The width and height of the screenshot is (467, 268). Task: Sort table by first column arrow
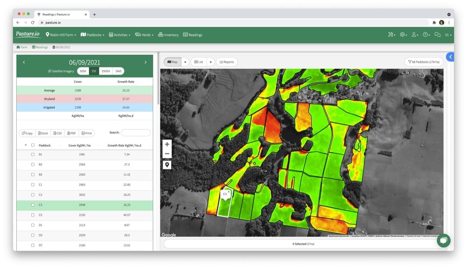(x=26, y=145)
